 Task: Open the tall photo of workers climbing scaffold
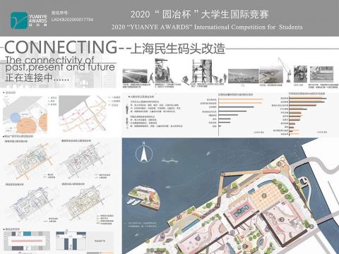point(202,71)
